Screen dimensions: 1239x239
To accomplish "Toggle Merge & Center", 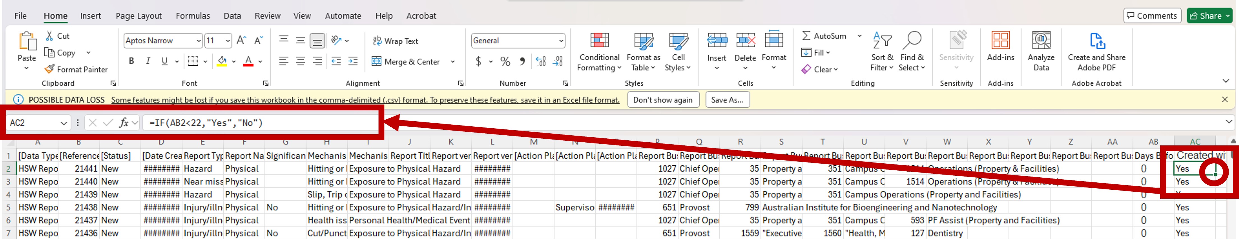I will pyautogui.click(x=407, y=62).
